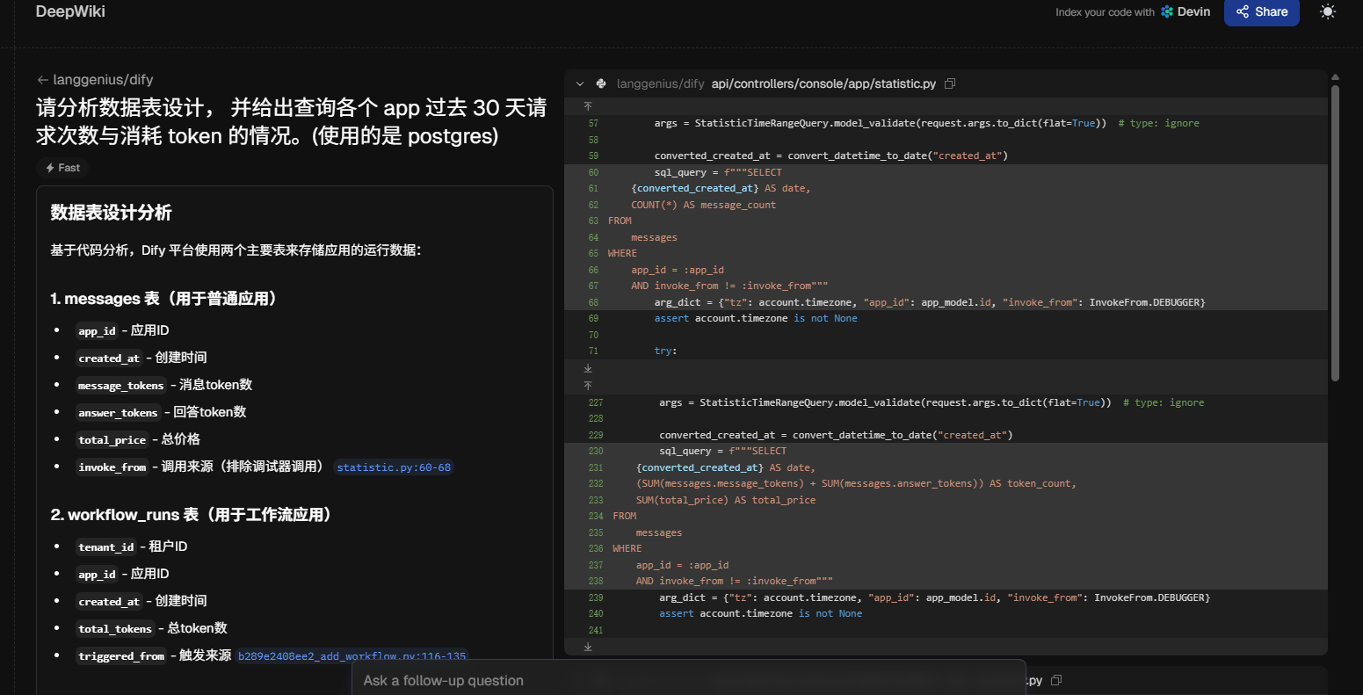Screen dimensions: 1363x695
Task: Collapse the statistic.py code panel chevron
Action: point(580,84)
